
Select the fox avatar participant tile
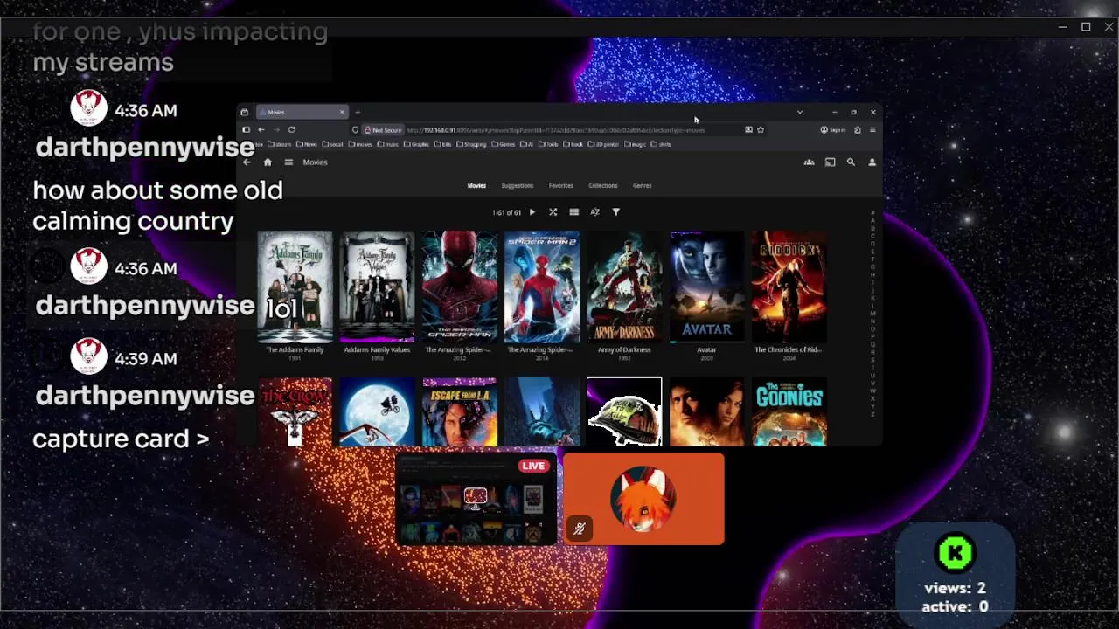tap(643, 499)
